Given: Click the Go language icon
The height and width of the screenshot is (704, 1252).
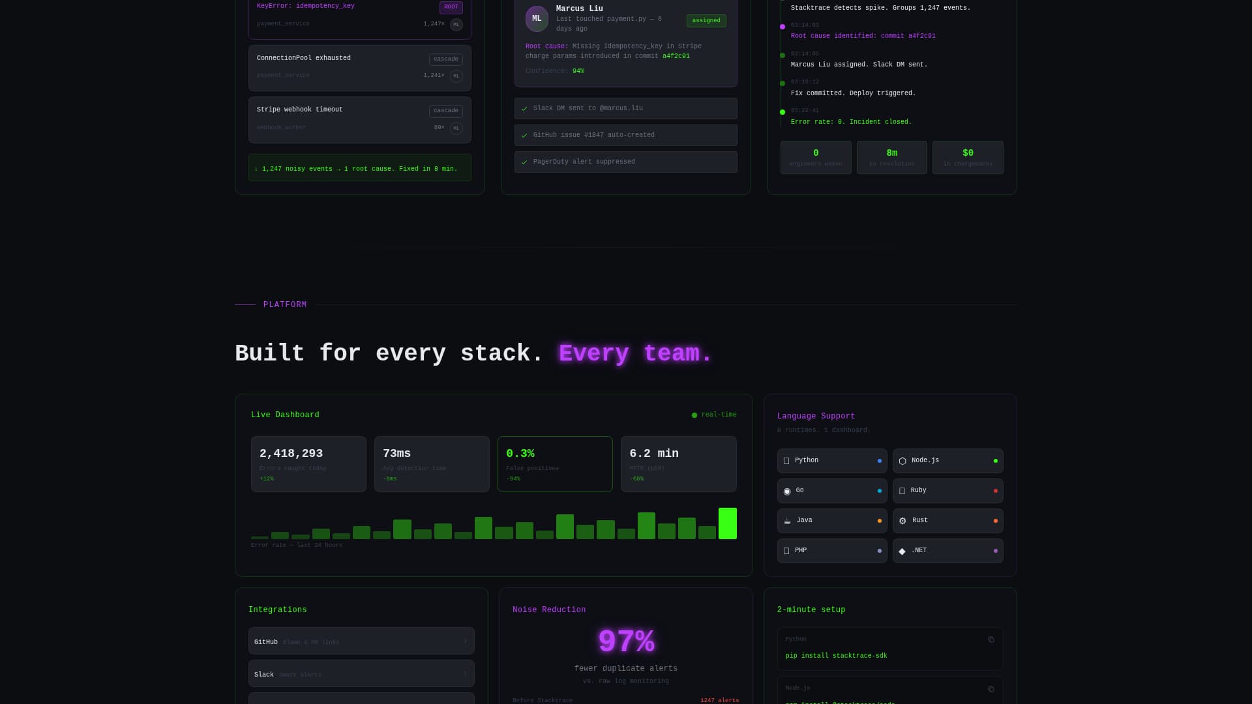Looking at the screenshot, I should (787, 491).
